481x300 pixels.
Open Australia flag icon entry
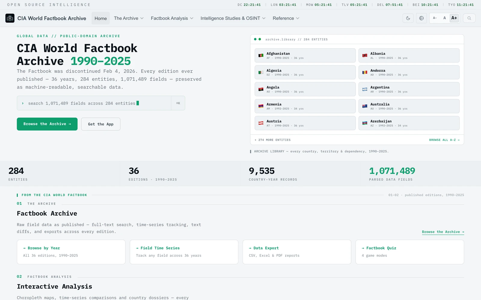click(x=365, y=106)
